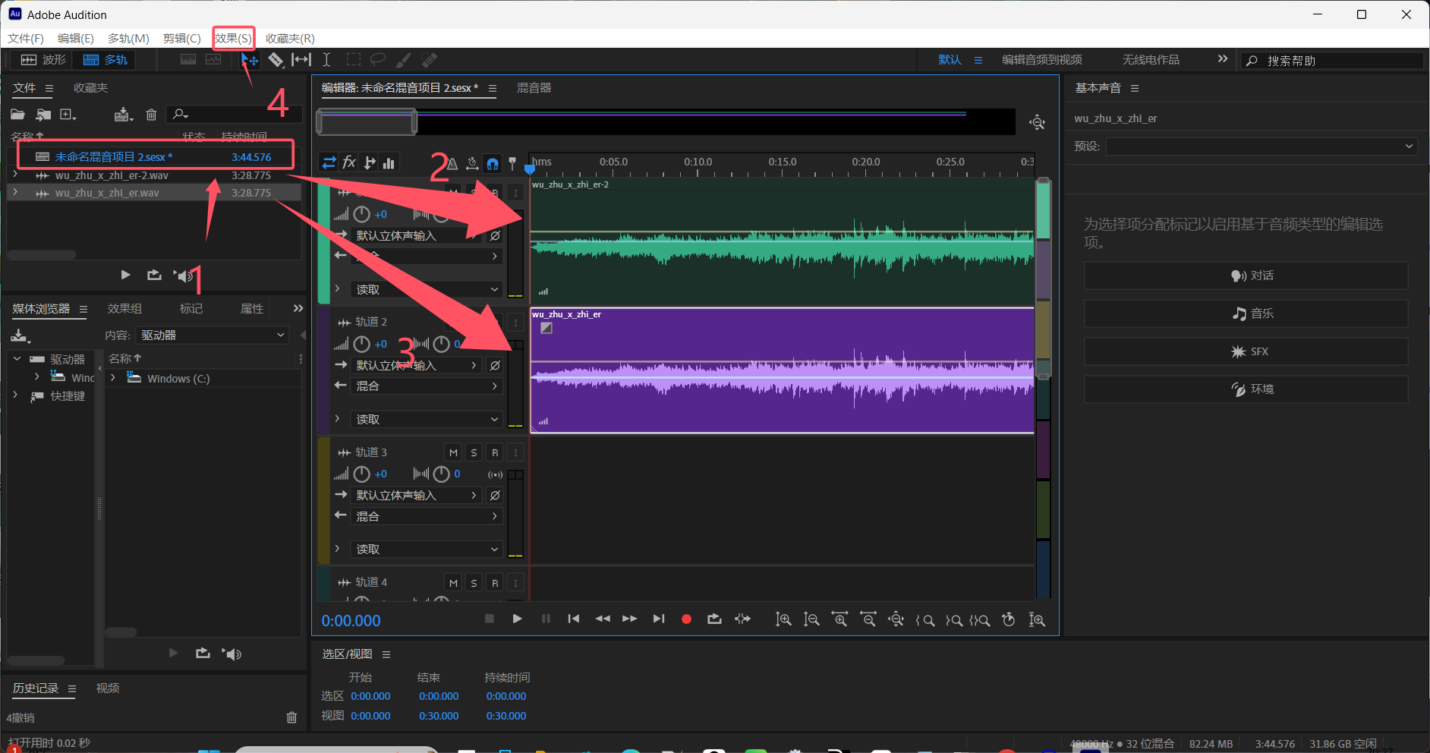This screenshot has height=753, width=1430.
Task: Open the 多轨(M) menu
Action: point(128,38)
